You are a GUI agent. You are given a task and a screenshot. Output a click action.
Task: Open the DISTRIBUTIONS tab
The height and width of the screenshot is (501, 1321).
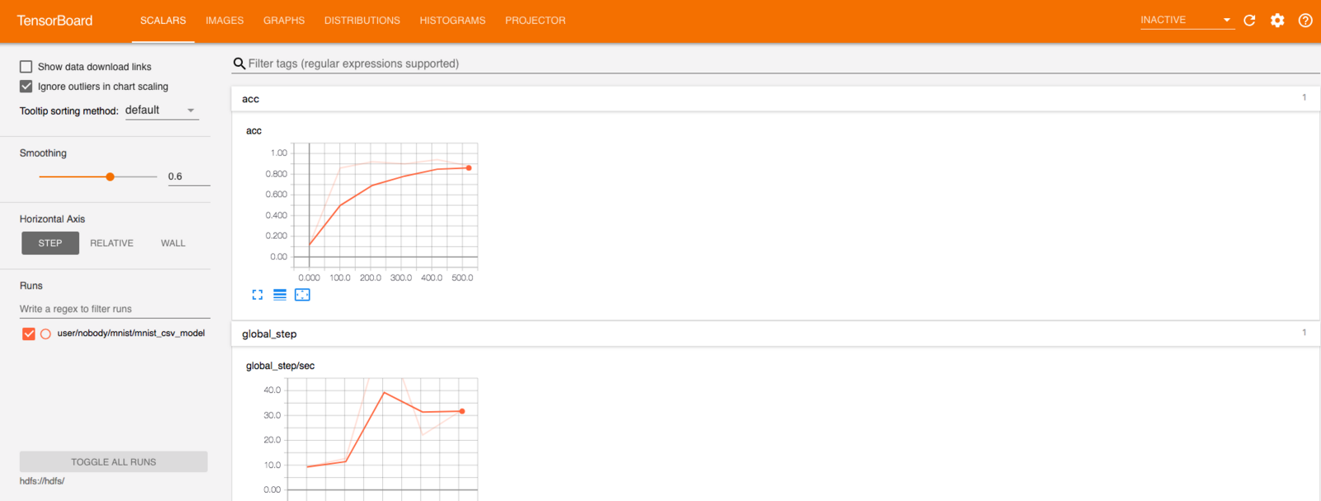coord(362,21)
